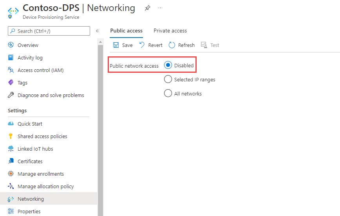The height and width of the screenshot is (216, 340).
Task: Select the All networks radio button
Action: pyautogui.click(x=168, y=93)
